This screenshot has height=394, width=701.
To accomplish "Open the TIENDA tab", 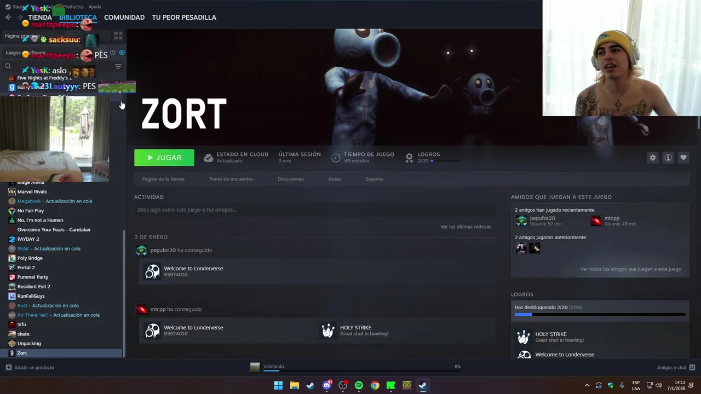I will pos(40,18).
